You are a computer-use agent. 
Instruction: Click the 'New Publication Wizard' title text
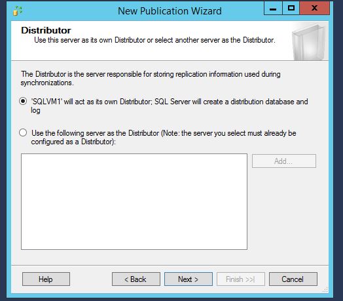[170, 11]
